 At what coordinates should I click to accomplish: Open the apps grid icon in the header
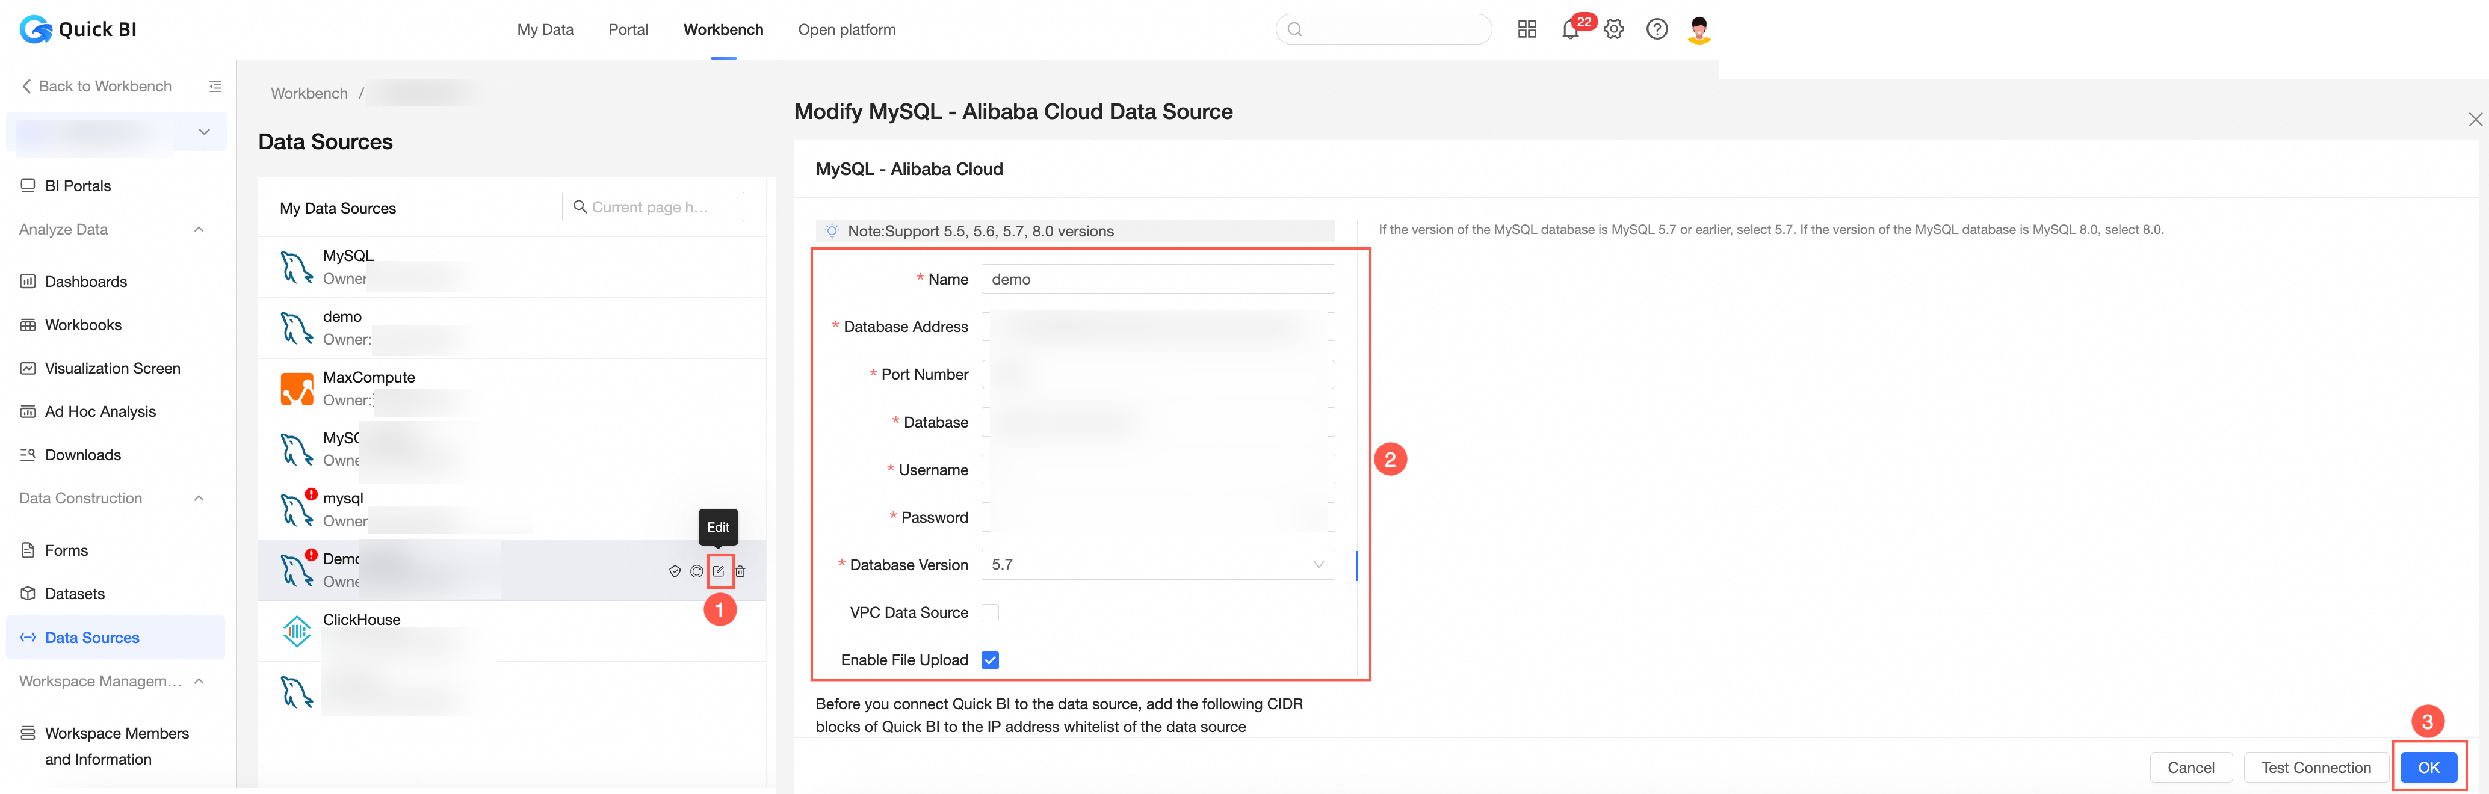point(1527,30)
